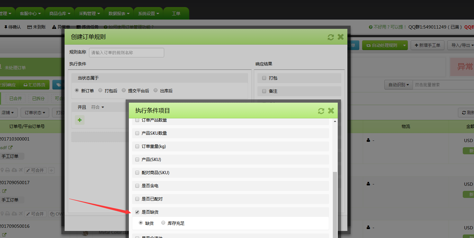This screenshot has height=238, width=474.
Task: Click airplane icon in order 201709050017 row
Action: pyautogui.click(x=21, y=214)
